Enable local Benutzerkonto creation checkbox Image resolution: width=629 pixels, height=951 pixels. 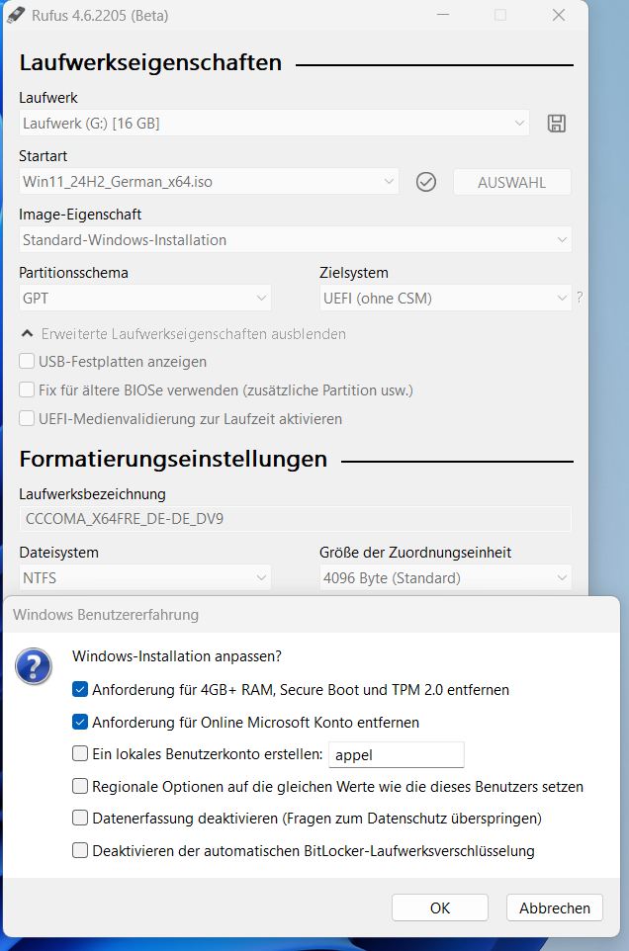coord(80,754)
